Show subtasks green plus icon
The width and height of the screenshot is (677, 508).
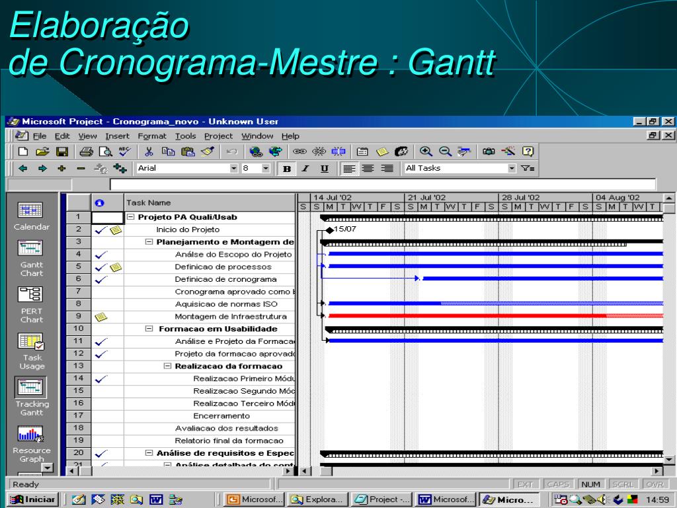pos(61,169)
